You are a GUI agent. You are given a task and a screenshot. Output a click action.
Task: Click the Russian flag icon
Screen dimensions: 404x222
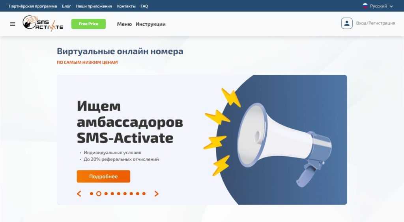pos(365,6)
